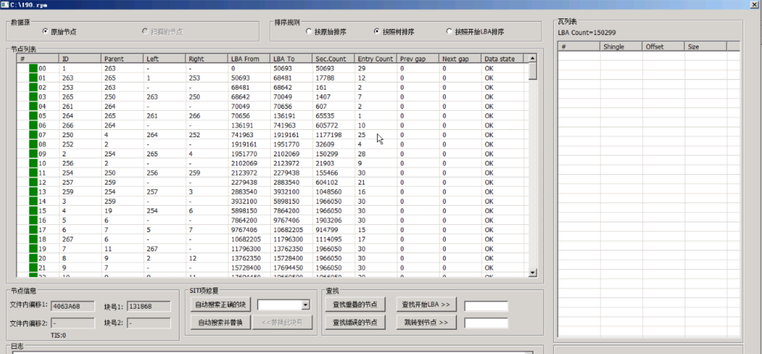Sort the node list by Entry Count header
This screenshot has width=762, height=354.
click(375, 59)
